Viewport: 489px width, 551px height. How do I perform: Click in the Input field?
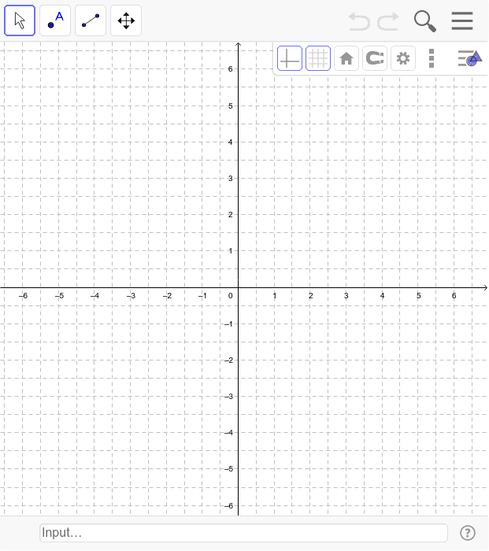tap(243, 533)
